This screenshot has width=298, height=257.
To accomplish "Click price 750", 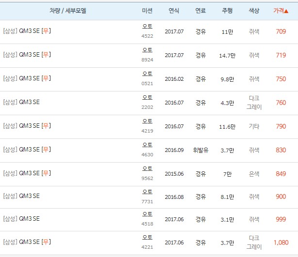I will 281,79.
